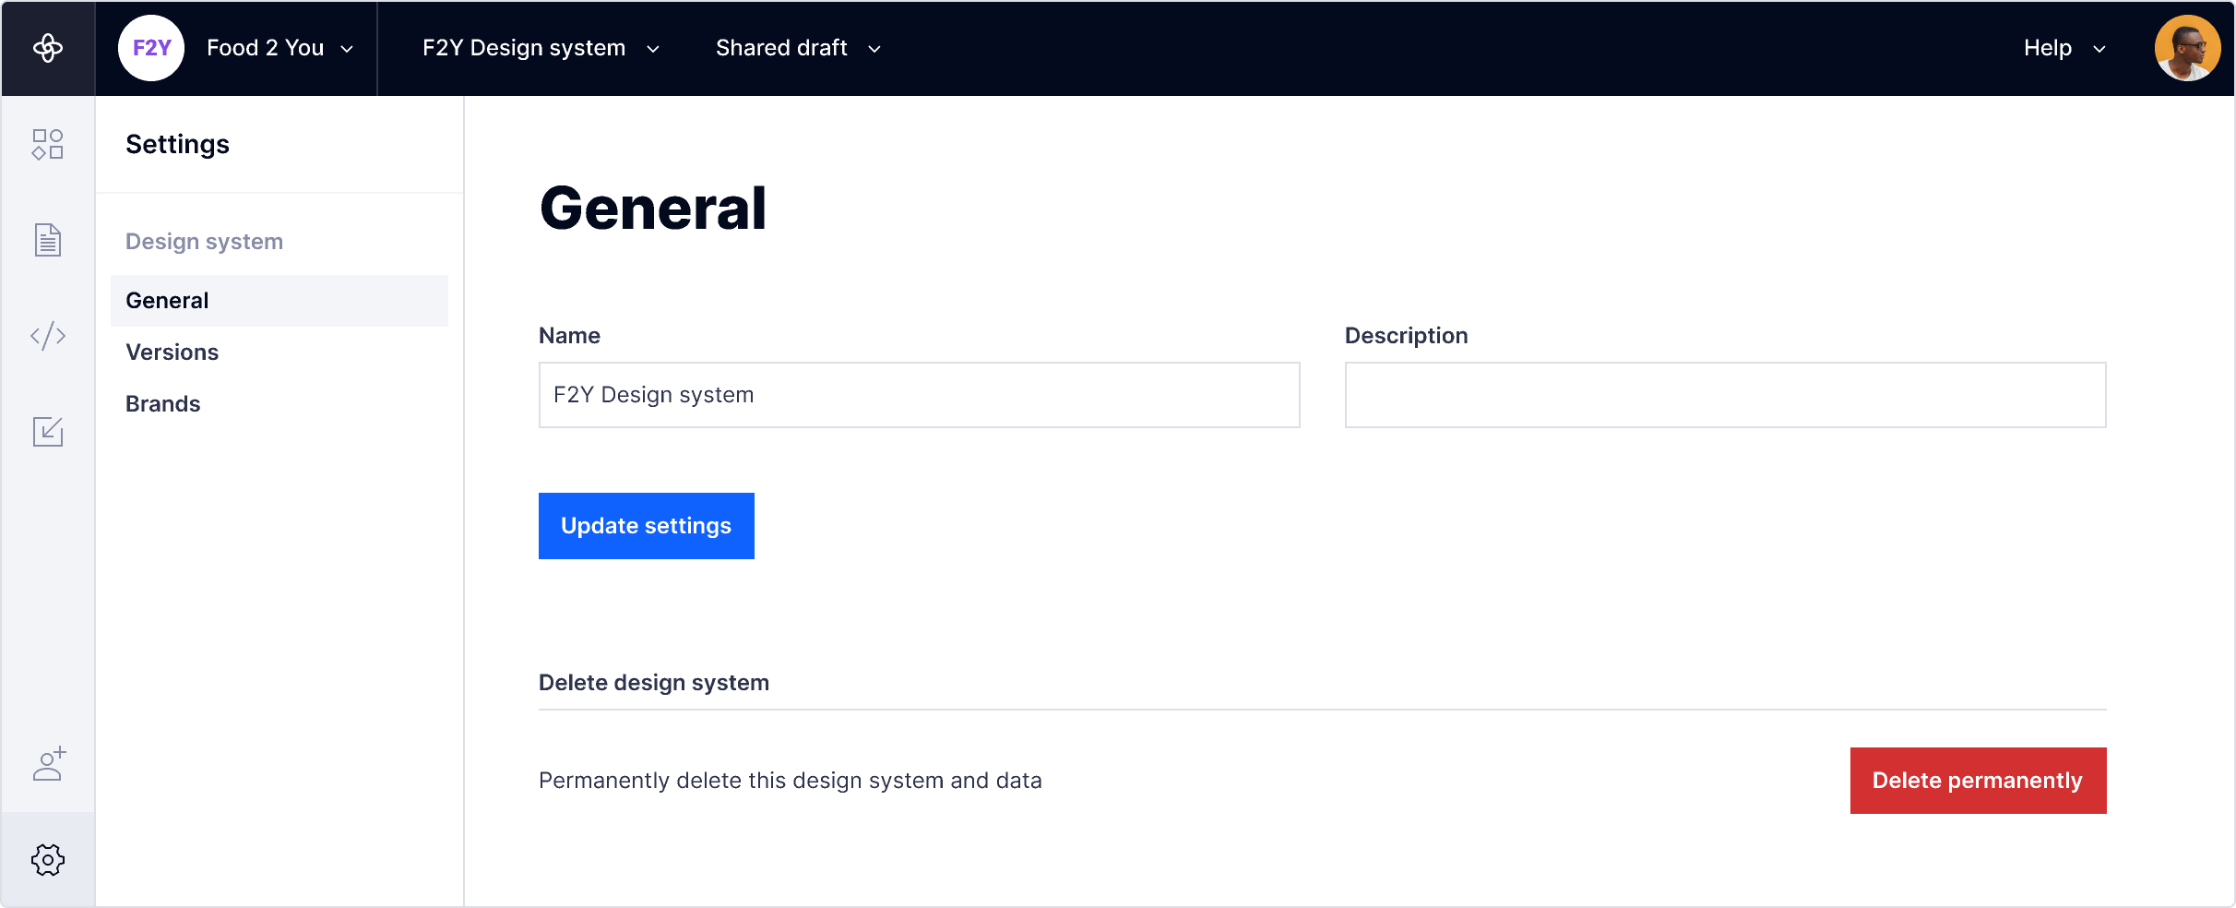Click the Update settings button

click(646, 526)
